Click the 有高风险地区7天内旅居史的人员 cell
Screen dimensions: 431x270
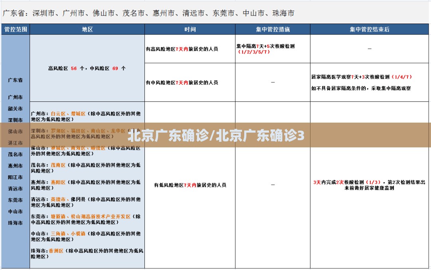click(x=182, y=49)
